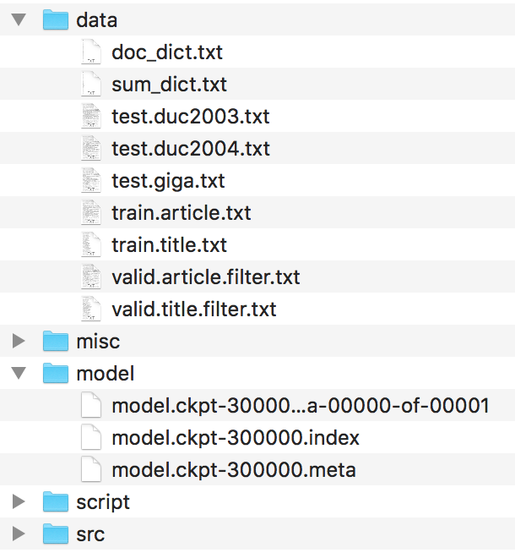Select the sum_dict.txt file name
Screen dimensions: 515x553
169,85
